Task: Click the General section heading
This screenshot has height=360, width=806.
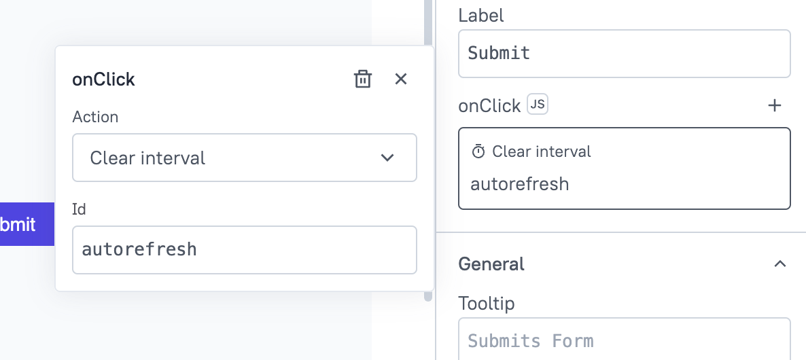Action: (491, 264)
